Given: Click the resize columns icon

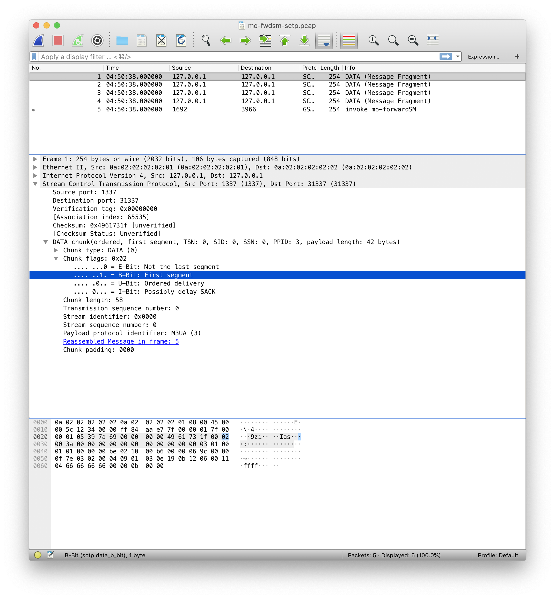Looking at the screenshot, I should [433, 40].
